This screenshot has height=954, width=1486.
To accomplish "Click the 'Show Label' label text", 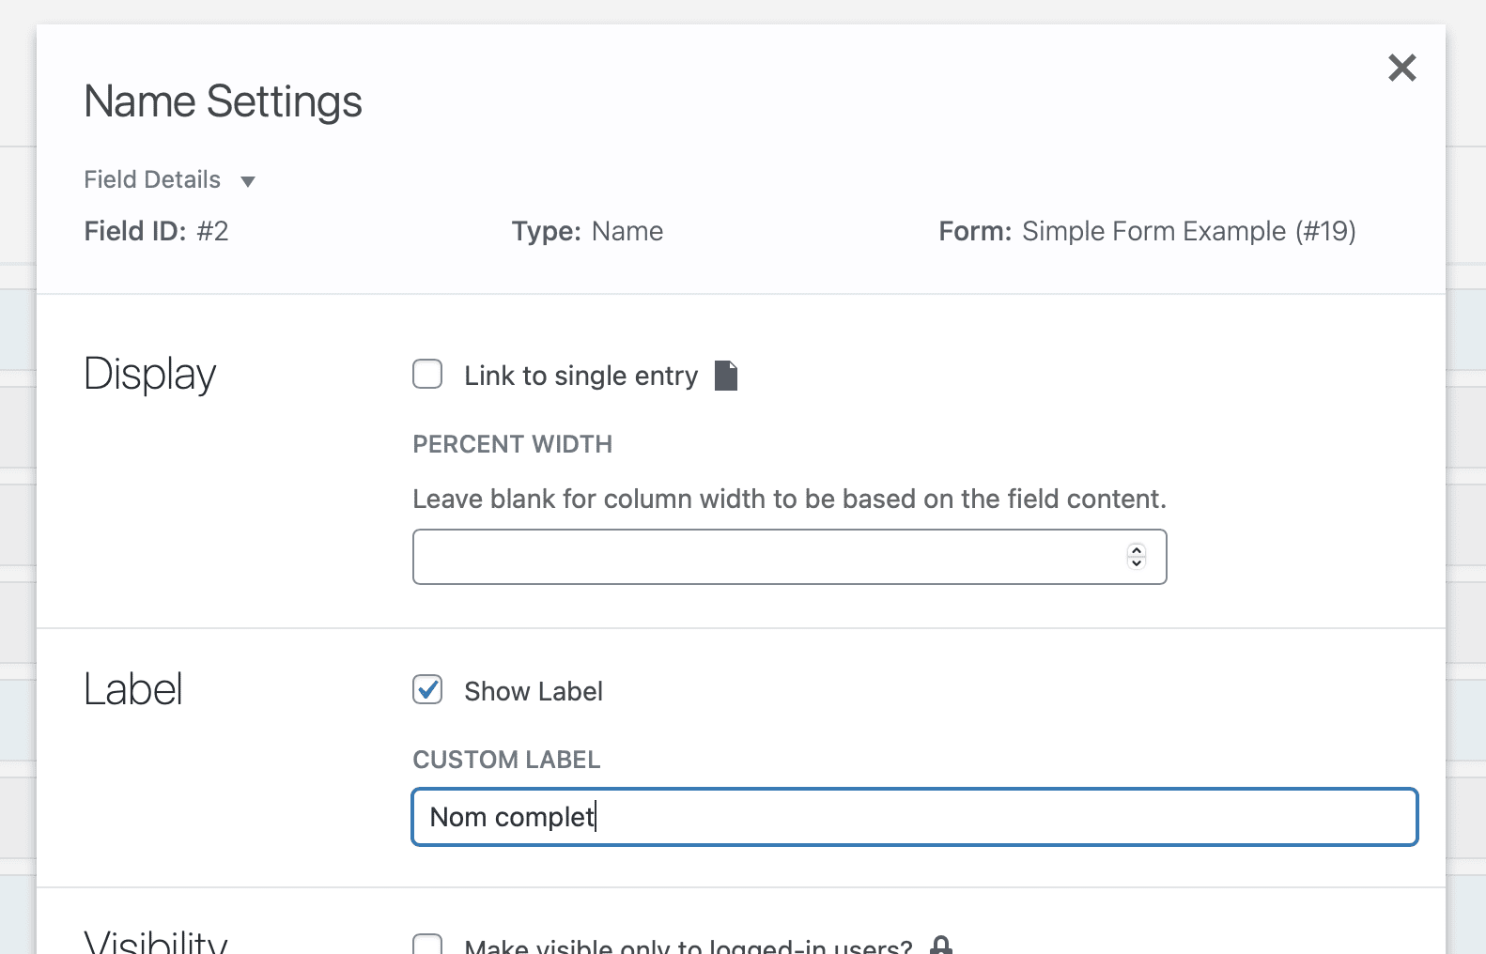I will point(533,691).
